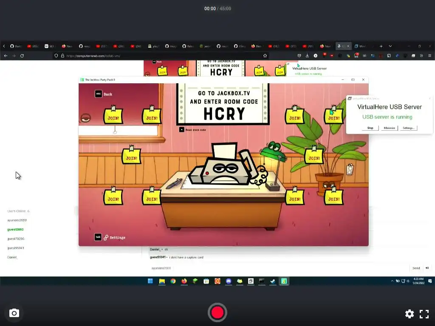The image size is (435, 326).
Task: Switch to the 'play' tab
Action: click(153, 46)
